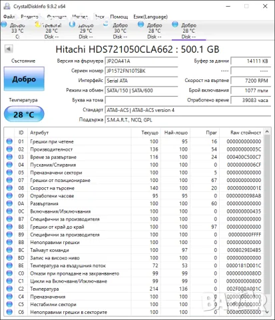Select the C: disk tab at 33 °C

click(17, 31)
